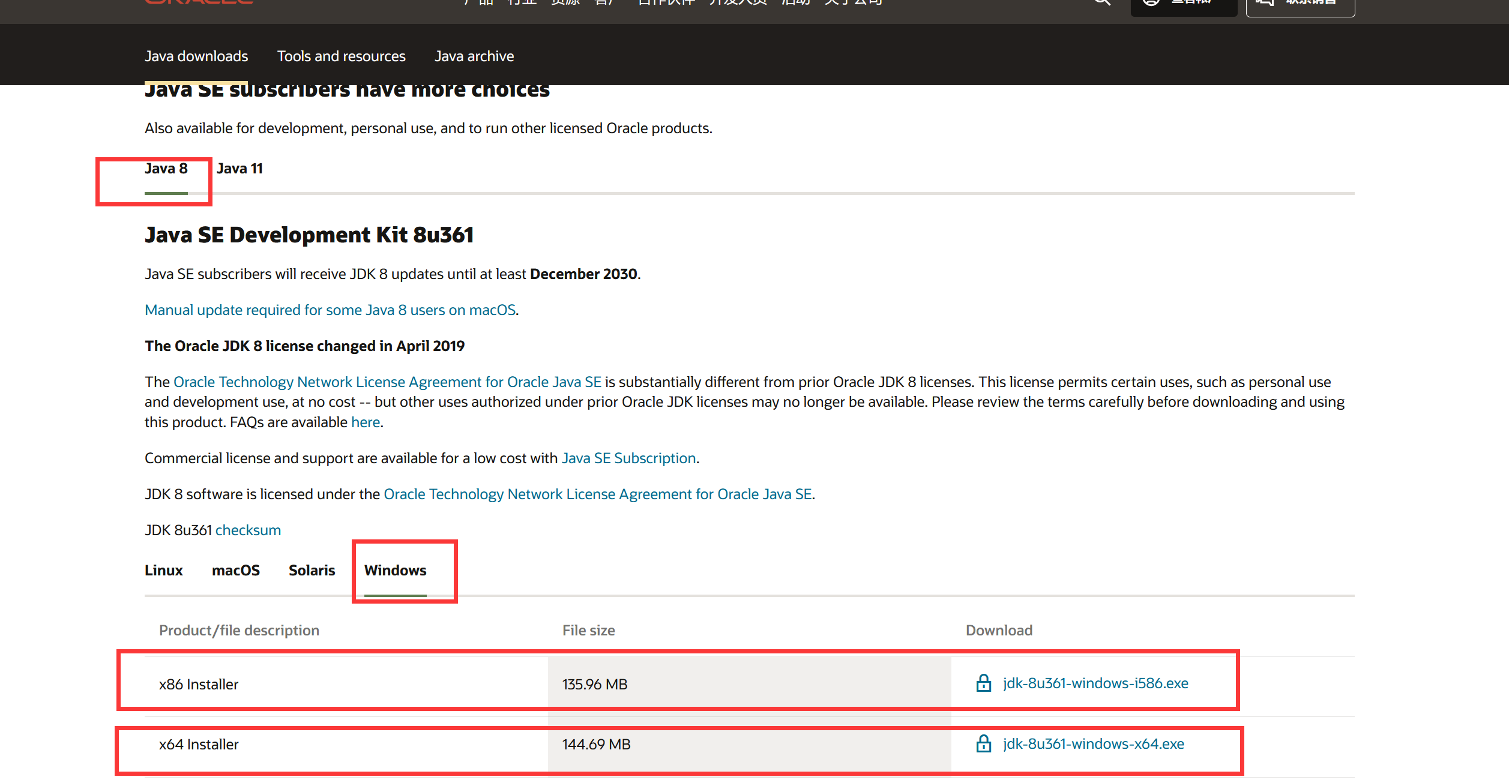
Task: Click lock icon beside jdk-8u361-windows-i586.exe
Action: [983, 683]
